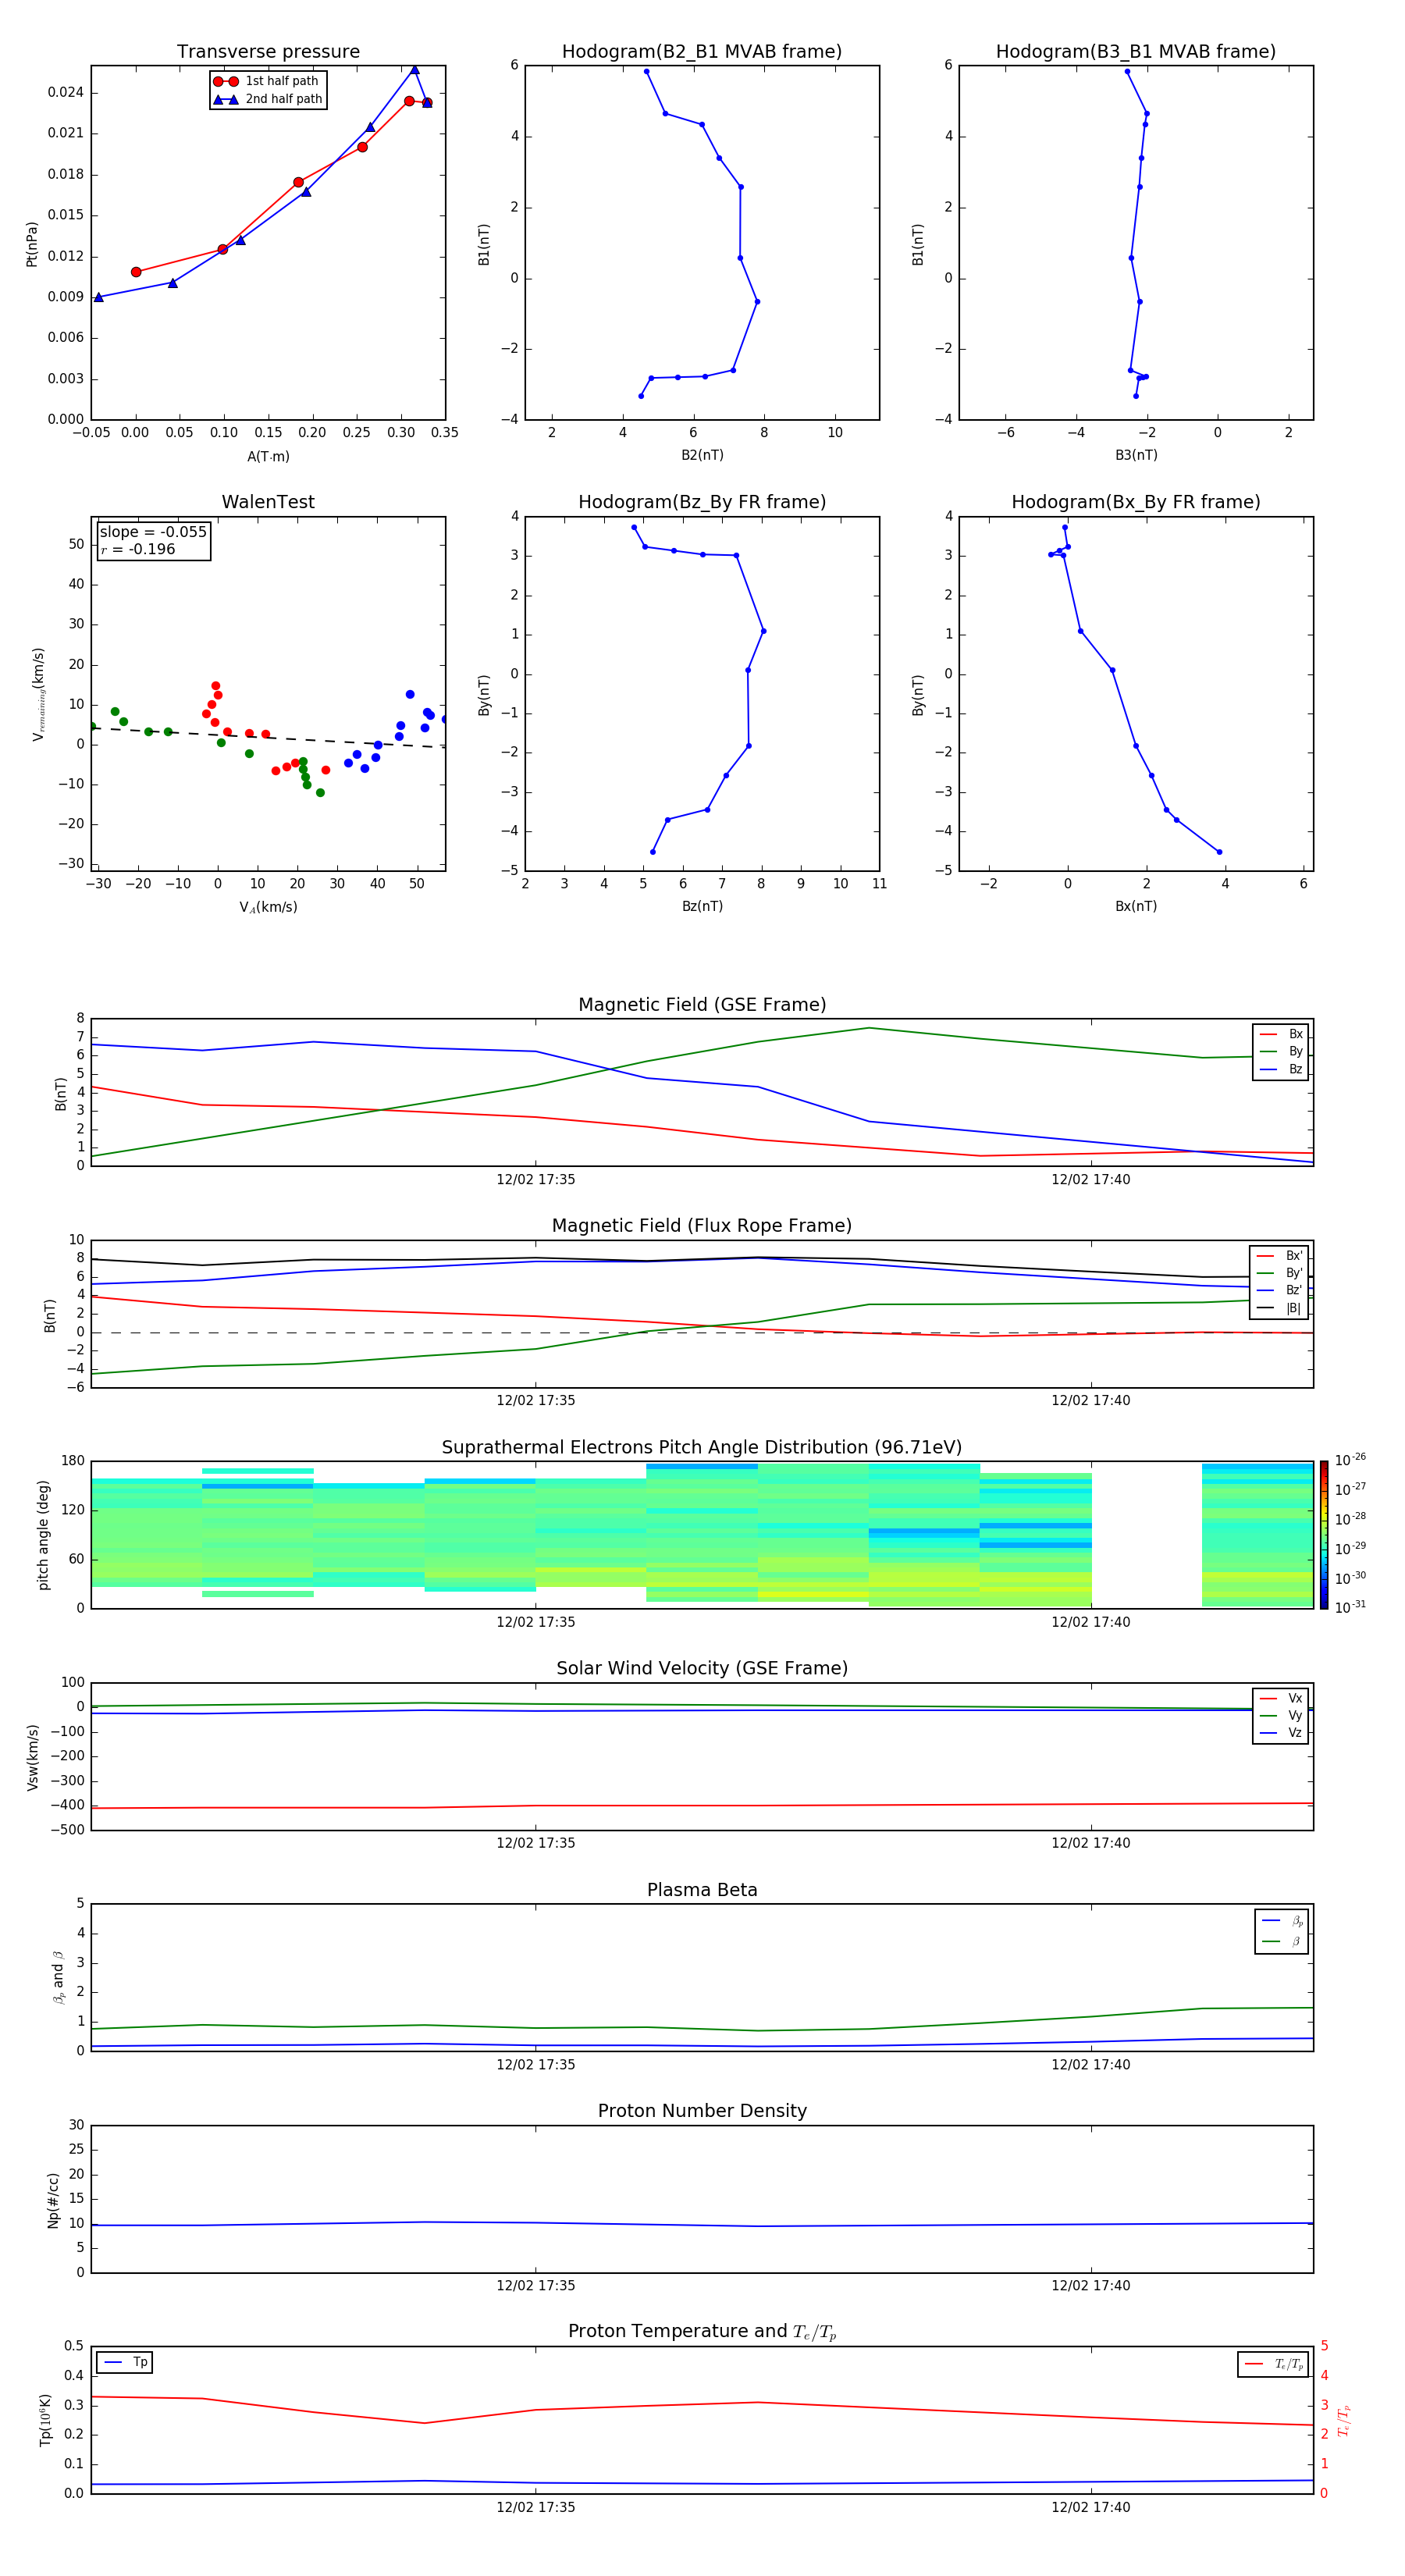Image resolution: width=1405 pixels, height=2576 pixels.
Task: Click '12/02 17:40' tick under Proton Temperature plot
Action: (1091, 2507)
